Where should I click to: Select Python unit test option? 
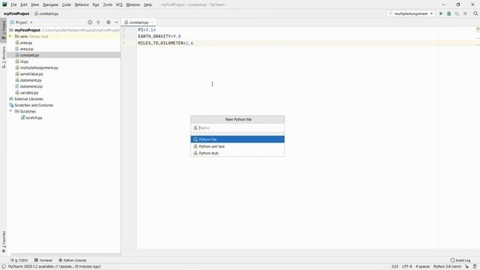click(238, 146)
